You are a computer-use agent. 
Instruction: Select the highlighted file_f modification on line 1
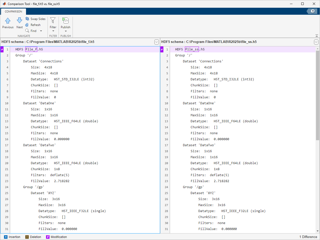(x=31, y=49)
